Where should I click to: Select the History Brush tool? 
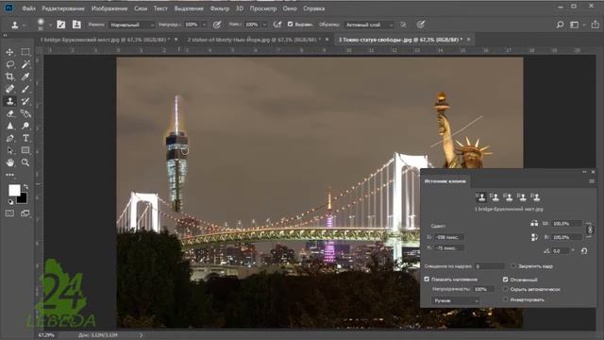[25, 101]
